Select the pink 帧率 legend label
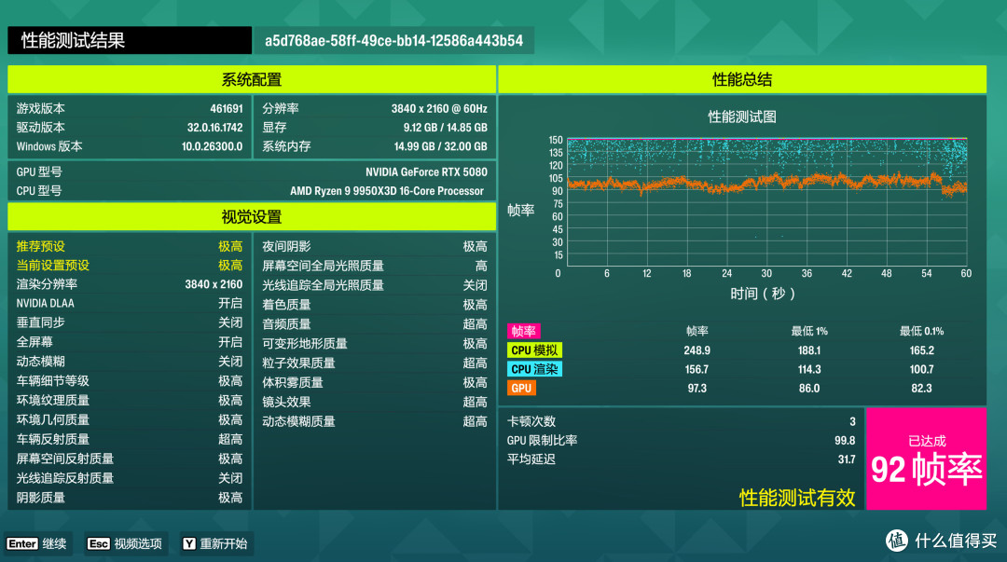The width and height of the screenshot is (1007, 562). [523, 331]
